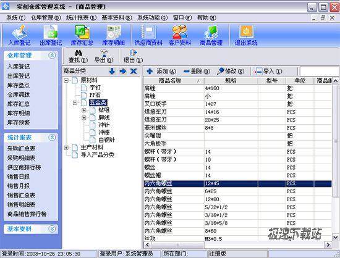Open 销售日报 report link
Screen dimensions: 340x258
(x=19, y=177)
